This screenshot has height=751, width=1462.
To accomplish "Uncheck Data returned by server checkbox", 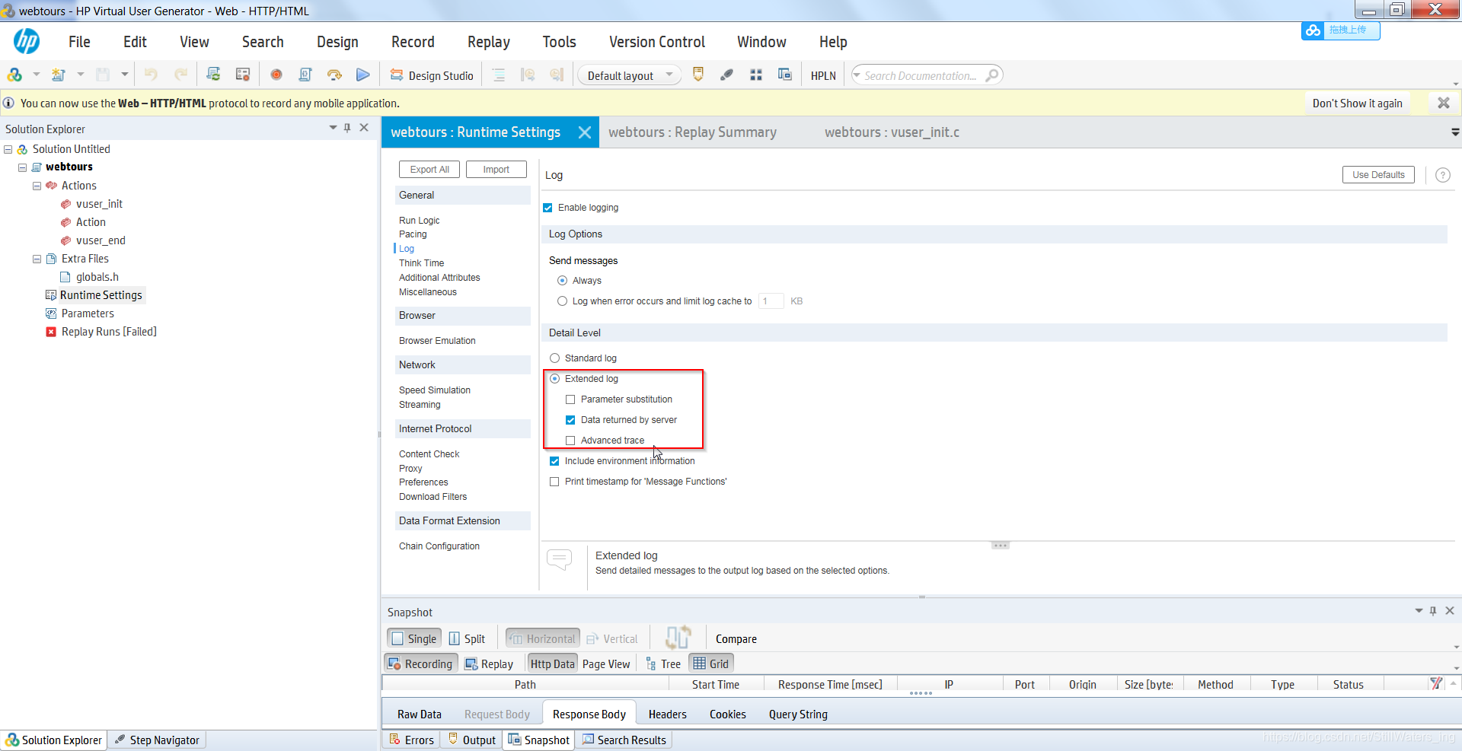I will [570, 420].
